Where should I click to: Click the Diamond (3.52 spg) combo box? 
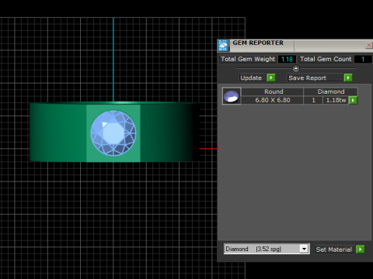pyautogui.click(x=267, y=249)
